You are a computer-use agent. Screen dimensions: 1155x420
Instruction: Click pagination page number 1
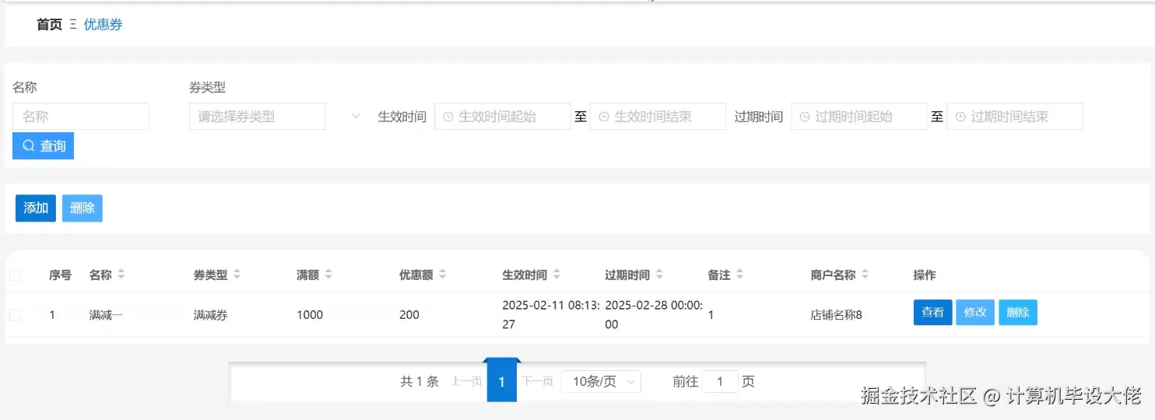502,381
